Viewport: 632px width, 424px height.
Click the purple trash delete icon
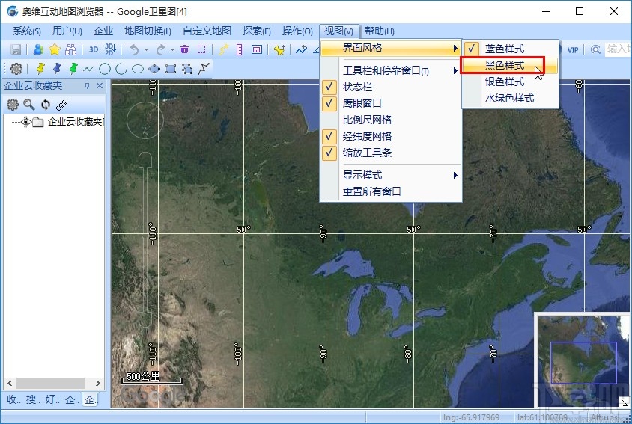tap(185, 49)
